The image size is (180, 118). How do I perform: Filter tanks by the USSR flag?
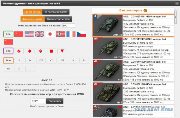[x=19, y=34]
